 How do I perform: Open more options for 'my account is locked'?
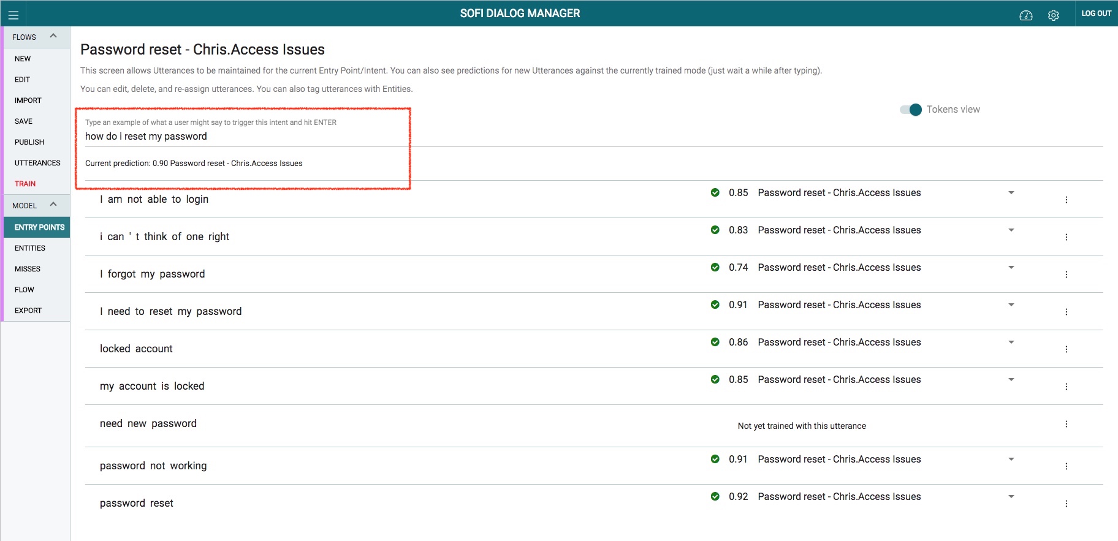click(x=1067, y=387)
